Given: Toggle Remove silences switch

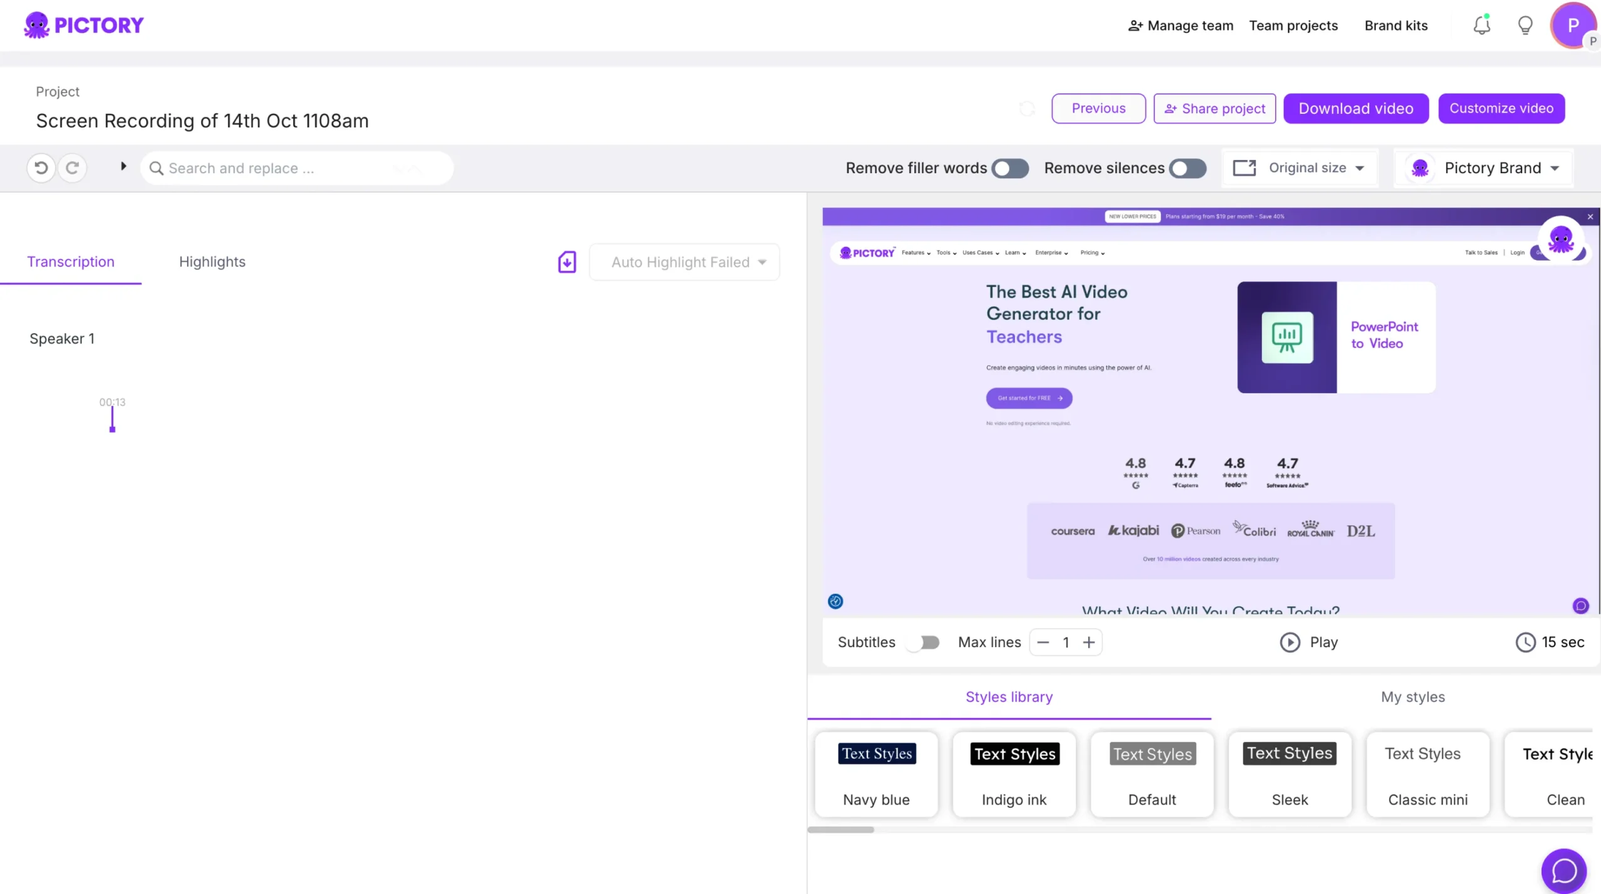Looking at the screenshot, I should click(x=1188, y=168).
